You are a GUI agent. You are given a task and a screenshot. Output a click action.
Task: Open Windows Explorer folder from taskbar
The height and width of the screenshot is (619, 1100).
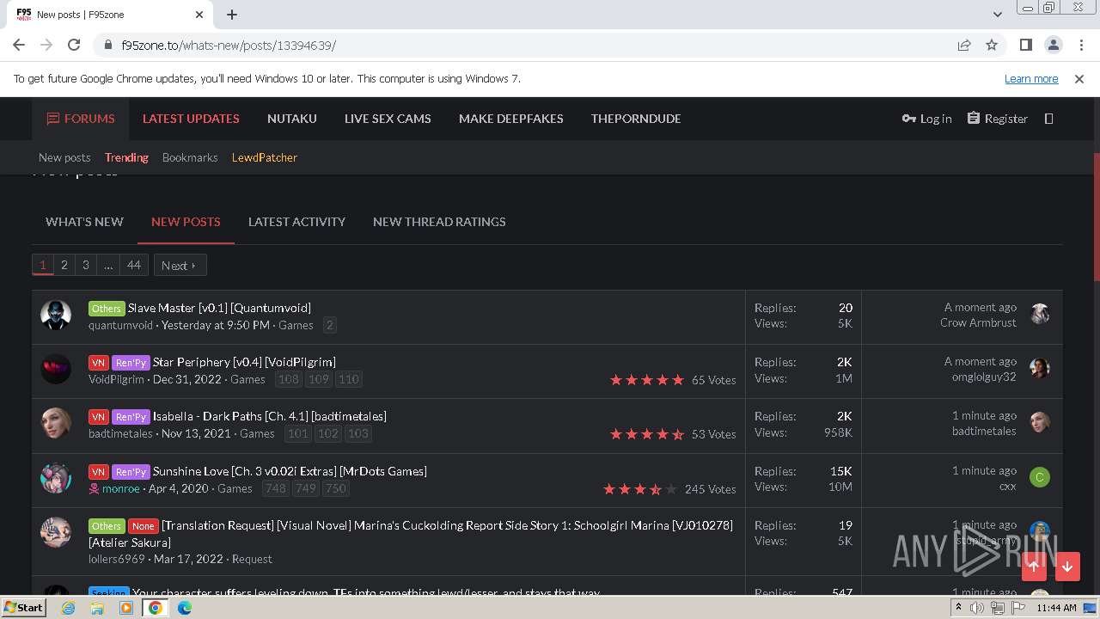(x=97, y=608)
